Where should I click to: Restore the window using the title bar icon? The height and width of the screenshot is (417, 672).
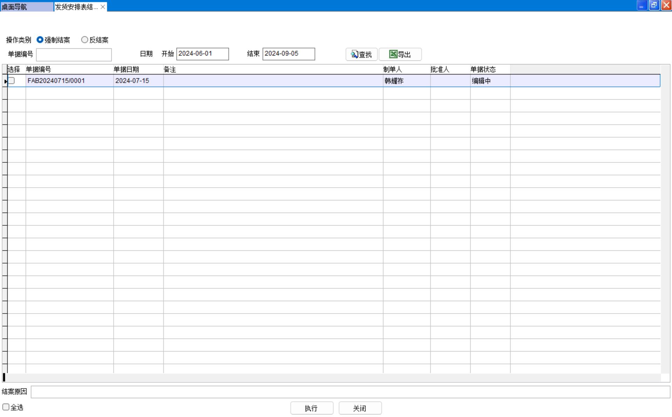(x=654, y=5)
